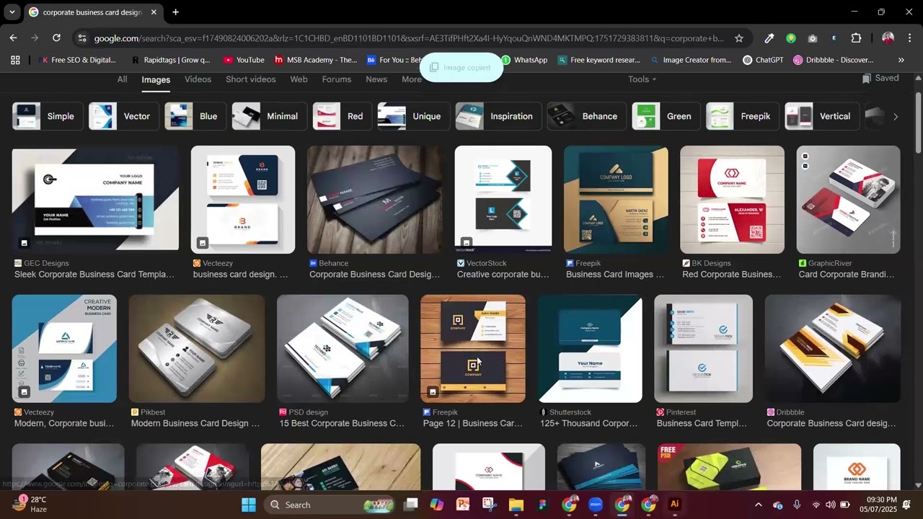Bookmark this page with the star icon

pyautogui.click(x=739, y=38)
